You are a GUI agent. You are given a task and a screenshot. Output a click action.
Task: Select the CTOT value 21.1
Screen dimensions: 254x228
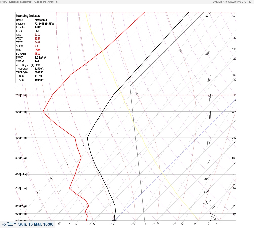[x=37, y=35]
